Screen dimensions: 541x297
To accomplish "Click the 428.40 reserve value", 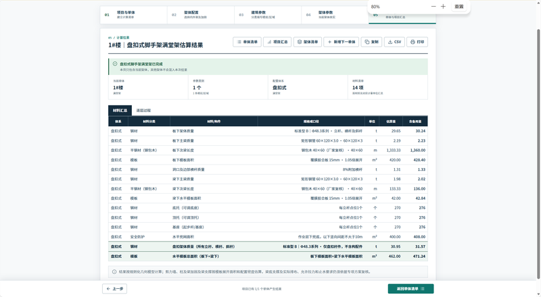I will coord(419,160).
